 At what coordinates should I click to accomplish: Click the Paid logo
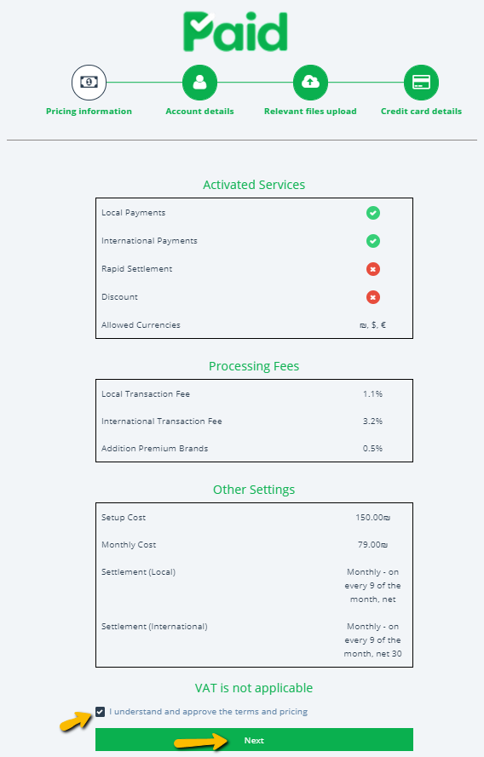pos(235,32)
